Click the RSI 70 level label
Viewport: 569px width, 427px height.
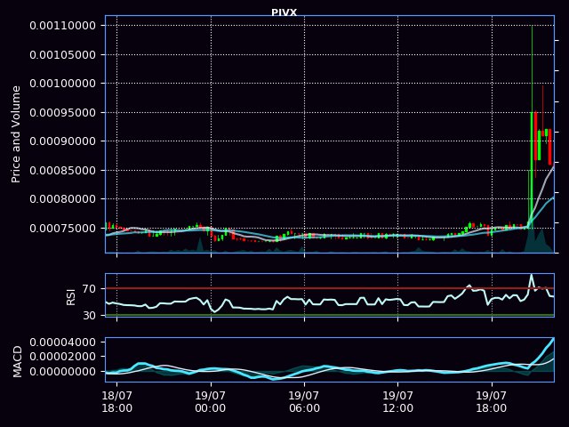point(89,289)
